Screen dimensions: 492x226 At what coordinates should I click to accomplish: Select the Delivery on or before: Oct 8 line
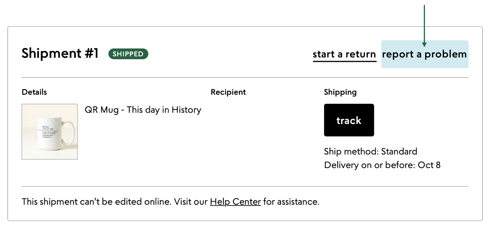382,165
